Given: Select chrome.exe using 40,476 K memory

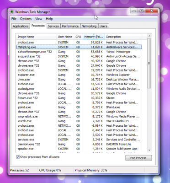Looking at the screenshot, I should click(79, 61).
